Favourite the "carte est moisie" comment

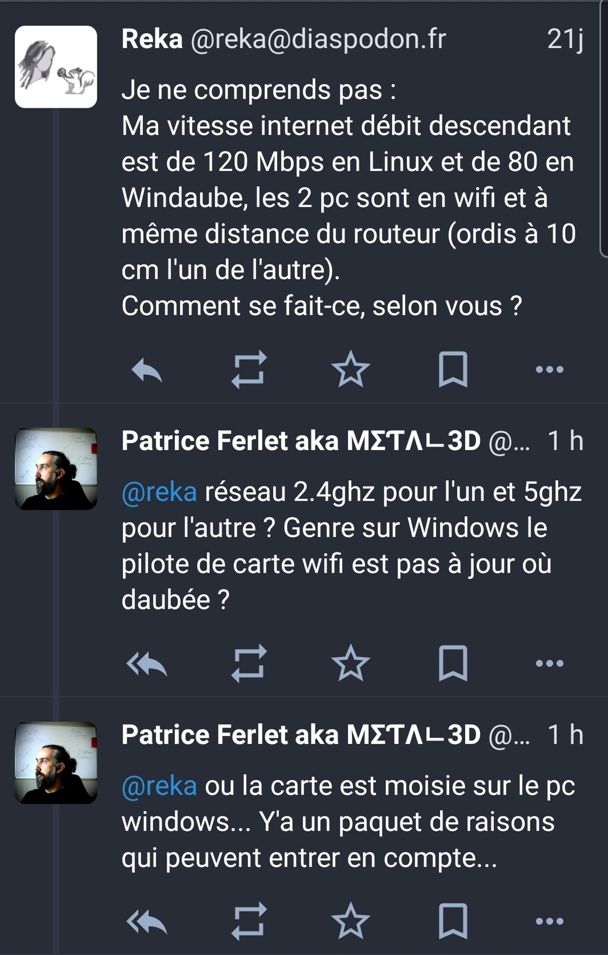click(x=350, y=922)
